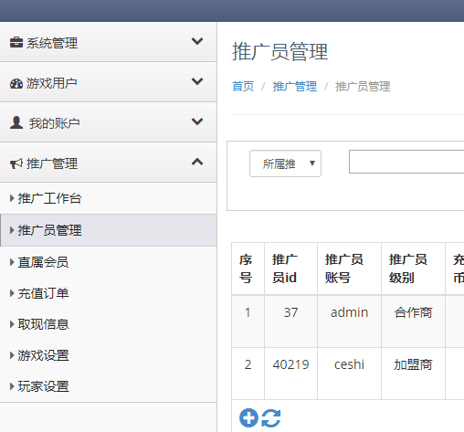
Task: Focus the search text field
Action: click(x=406, y=162)
